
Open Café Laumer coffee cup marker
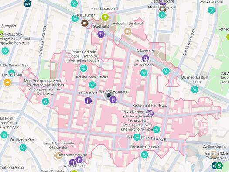tap(85, 23)
